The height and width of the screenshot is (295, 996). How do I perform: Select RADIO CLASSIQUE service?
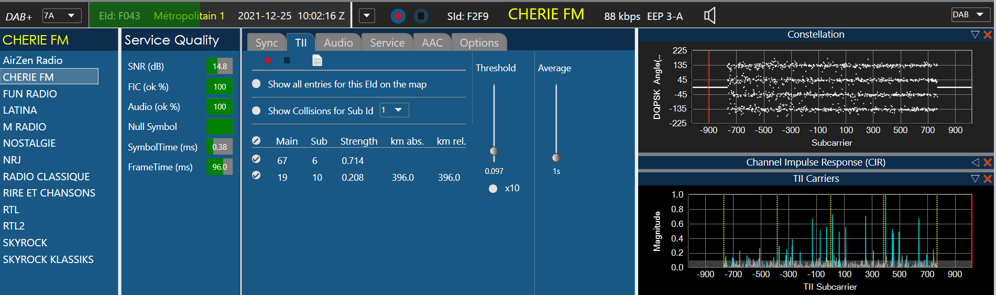[46, 177]
